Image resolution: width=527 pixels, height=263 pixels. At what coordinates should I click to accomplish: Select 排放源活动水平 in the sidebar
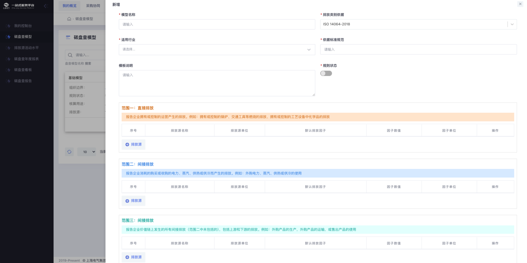[26, 48]
